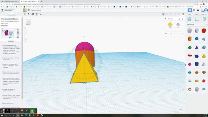Click the Instructions button under the thumbnail

click(11, 41)
